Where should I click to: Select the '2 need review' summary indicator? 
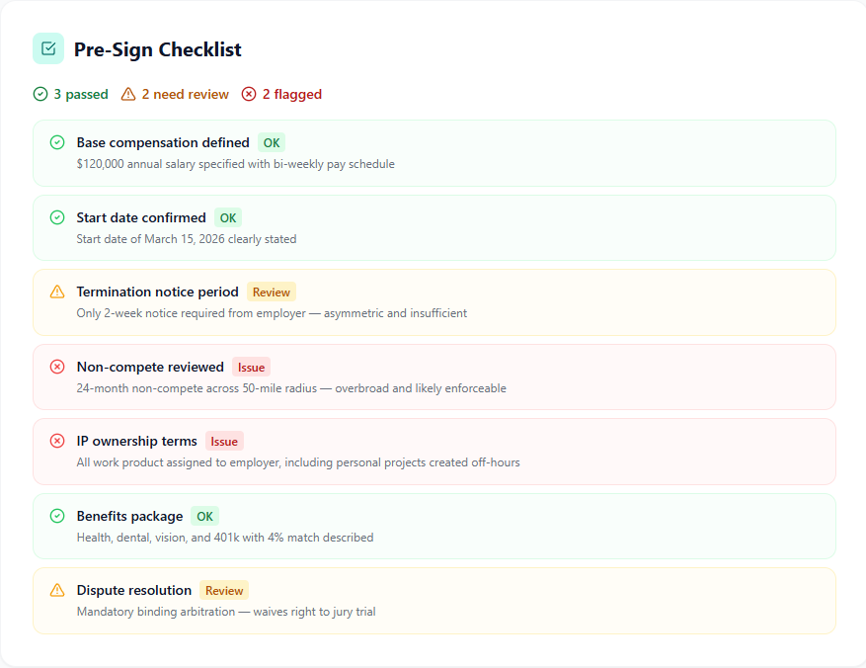coord(175,95)
